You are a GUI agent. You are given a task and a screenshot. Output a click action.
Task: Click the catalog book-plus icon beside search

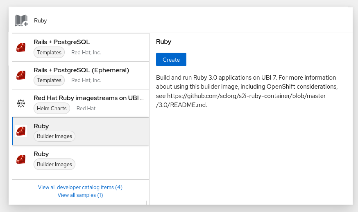(x=21, y=20)
